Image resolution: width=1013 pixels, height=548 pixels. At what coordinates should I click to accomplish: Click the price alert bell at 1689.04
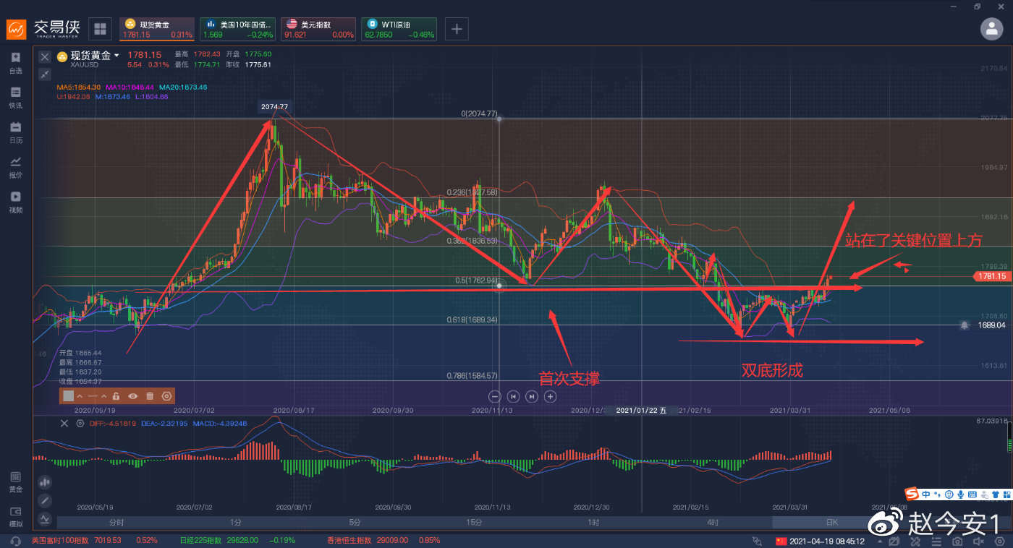click(965, 326)
